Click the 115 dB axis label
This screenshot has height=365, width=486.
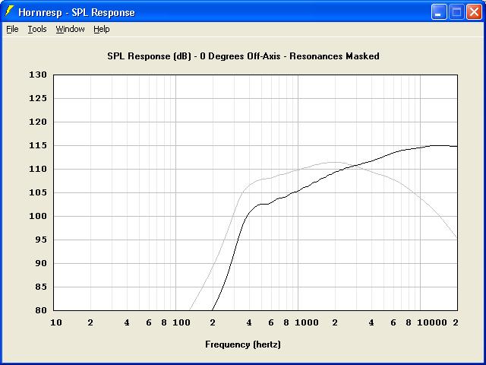coord(38,145)
